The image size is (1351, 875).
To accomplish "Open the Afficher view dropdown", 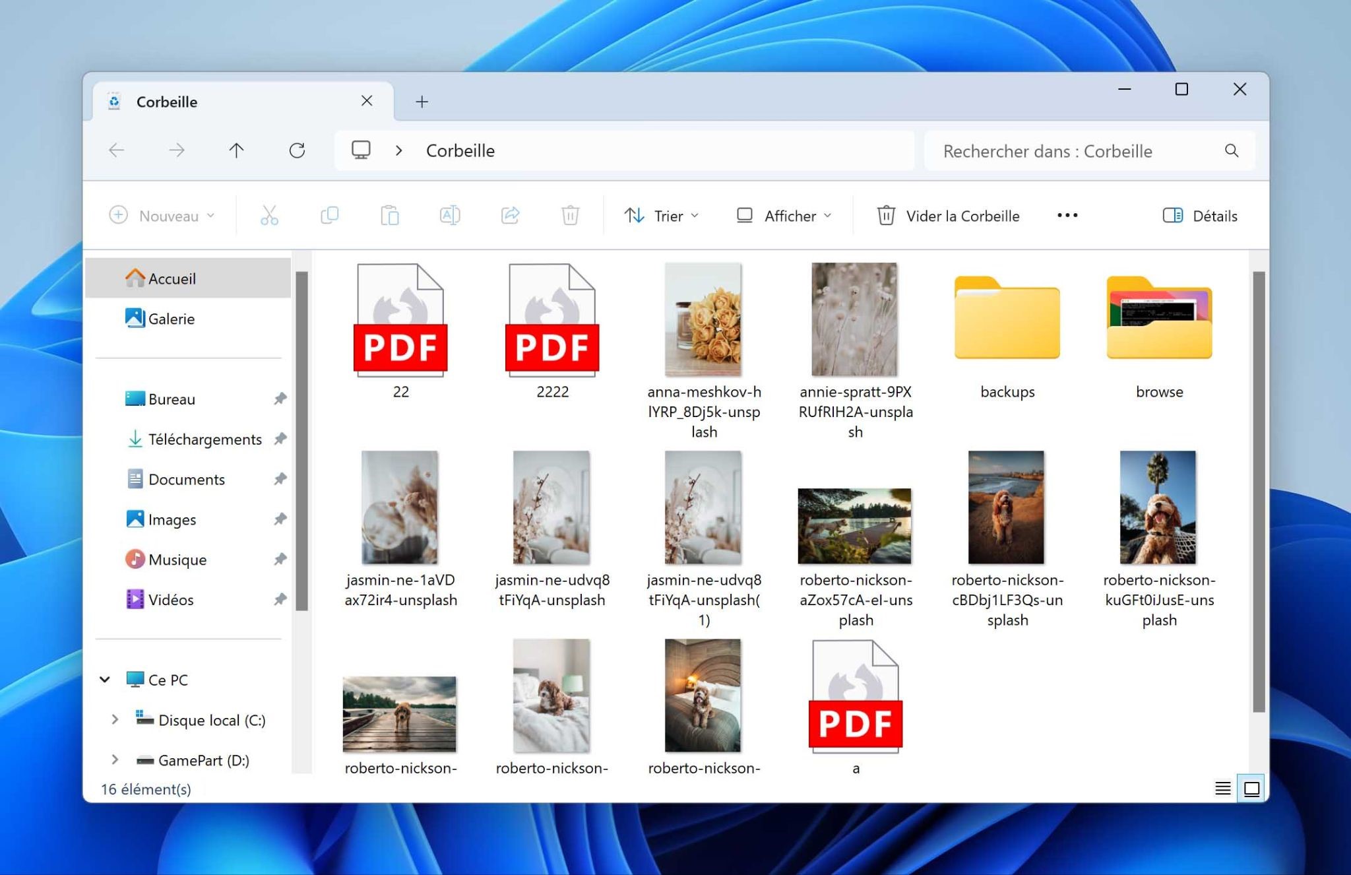I will (x=784, y=215).
